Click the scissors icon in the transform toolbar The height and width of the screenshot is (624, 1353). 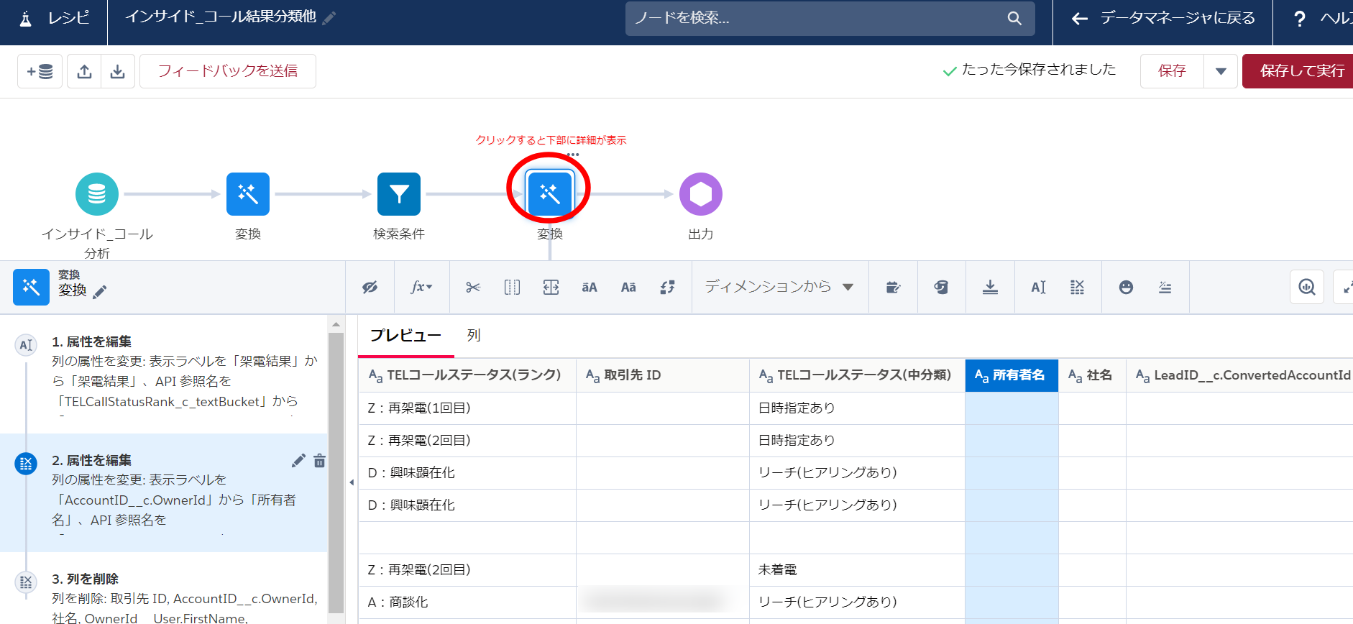pos(472,288)
